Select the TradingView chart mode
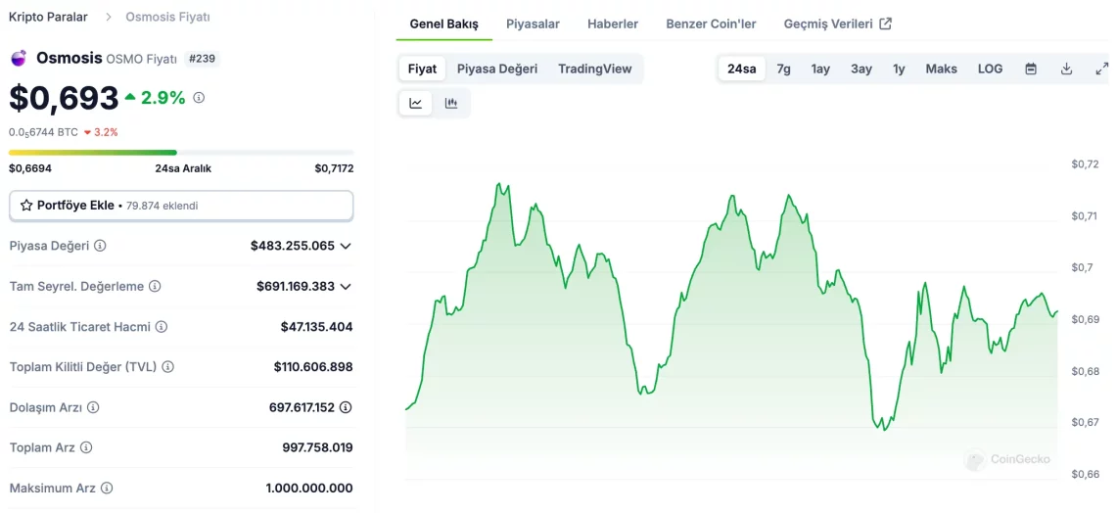Image resolution: width=1116 pixels, height=513 pixels. click(594, 69)
